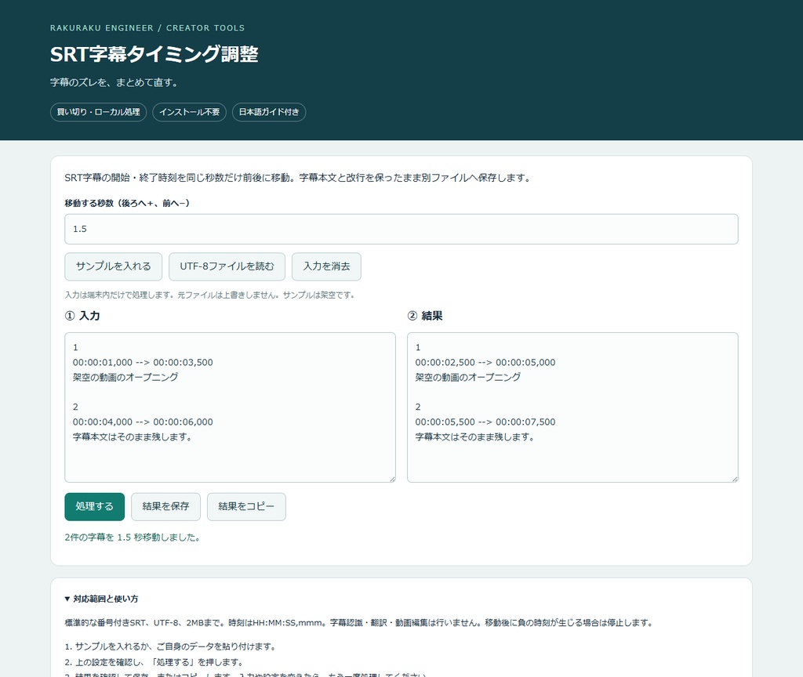Image resolution: width=803 pixels, height=677 pixels.
Task: Click result timestamp line 00:00:02,500 --> 00:00:05,000
Action: click(x=485, y=362)
